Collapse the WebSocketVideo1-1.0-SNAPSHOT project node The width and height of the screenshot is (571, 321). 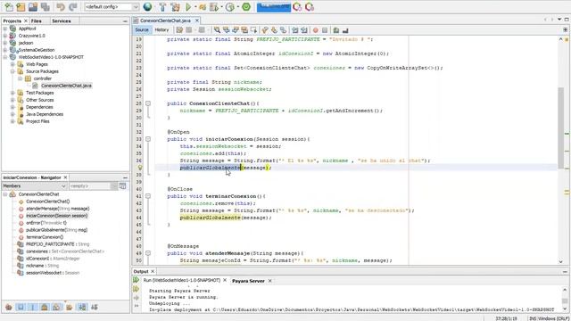click(x=5, y=57)
